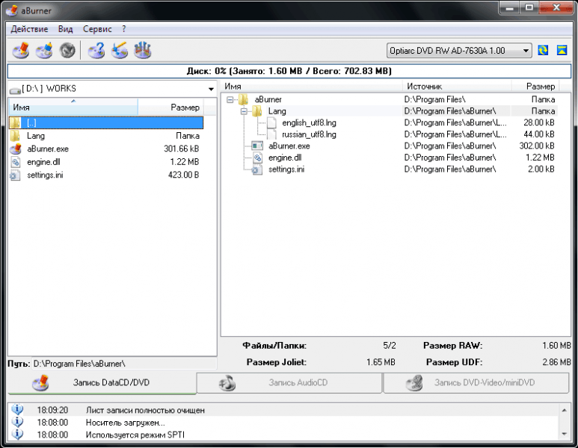Click the aBurner folder icon in right tree
Viewport: 578px width, 448px height.
click(x=243, y=99)
